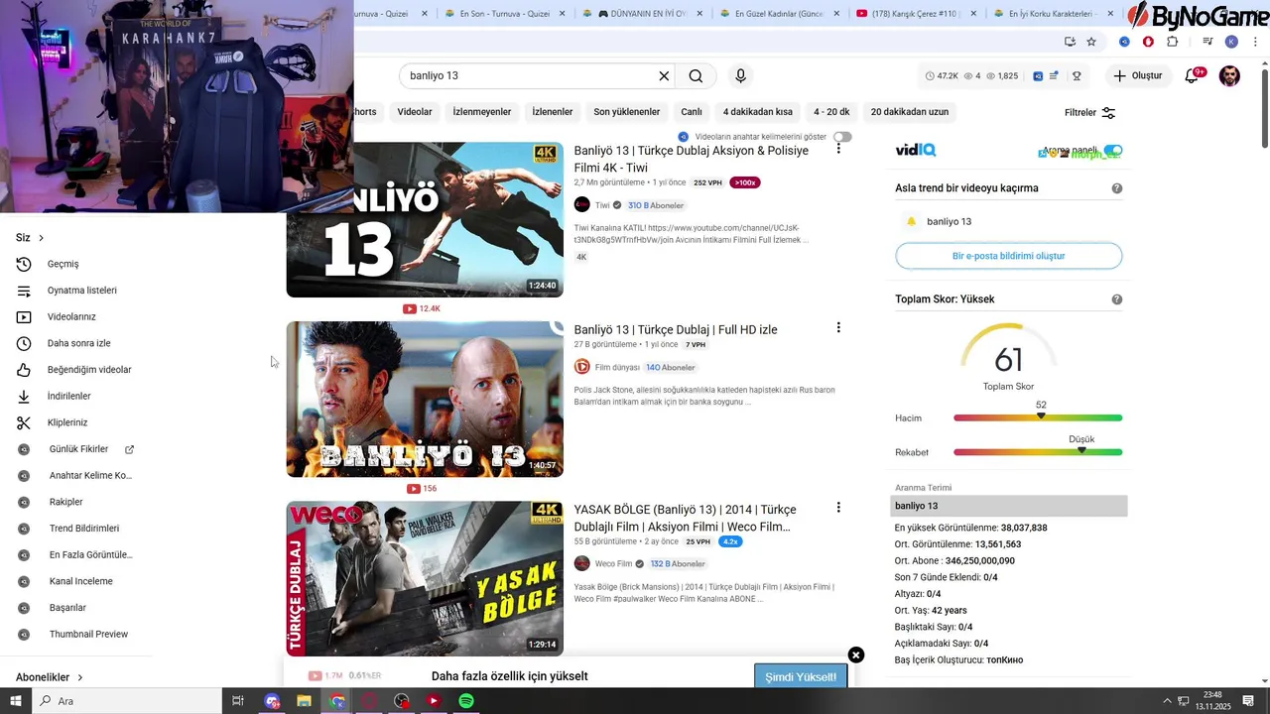Toggle the vidIQ Arama paneli switch
The image size is (1270, 714).
click(x=1113, y=151)
